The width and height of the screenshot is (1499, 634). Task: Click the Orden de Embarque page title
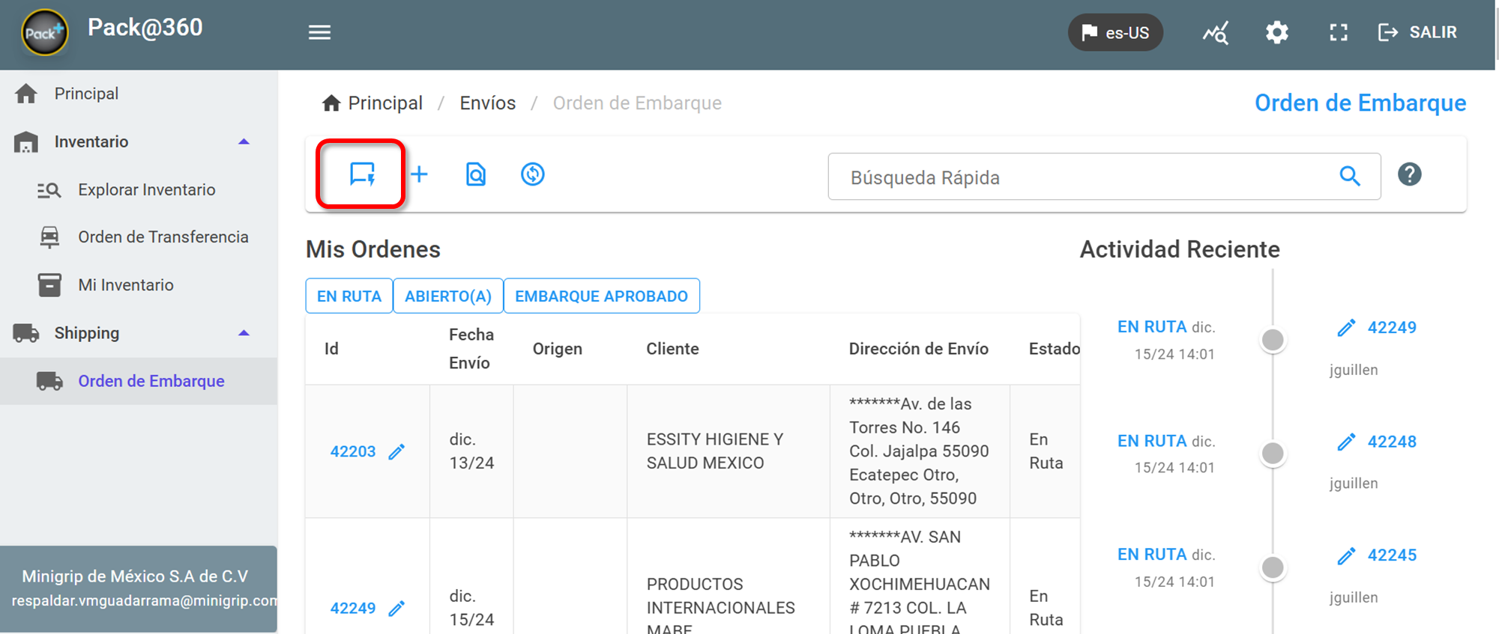(x=1360, y=103)
